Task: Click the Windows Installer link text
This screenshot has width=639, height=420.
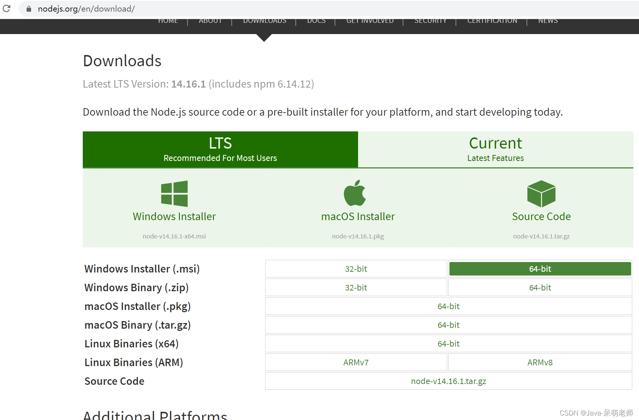Action: pyautogui.click(x=174, y=216)
